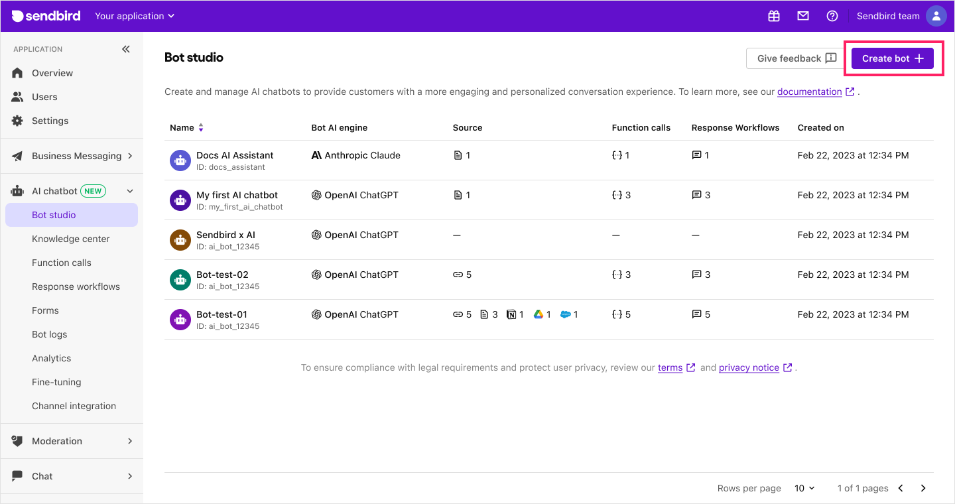Click the Salesforce source icon for Bot-test-01

566,314
